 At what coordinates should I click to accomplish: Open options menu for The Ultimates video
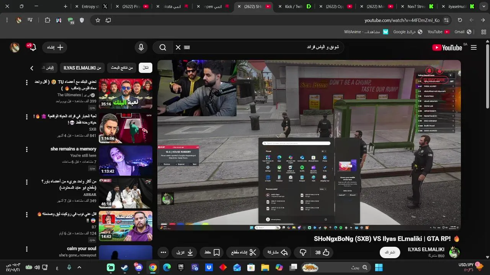pos(27,82)
